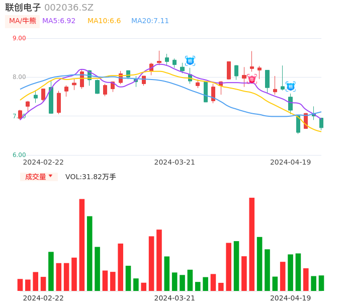Toggle the yellow MA10 line legend
Viewport: 345px width, 305px height.
[x=104, y=21]
